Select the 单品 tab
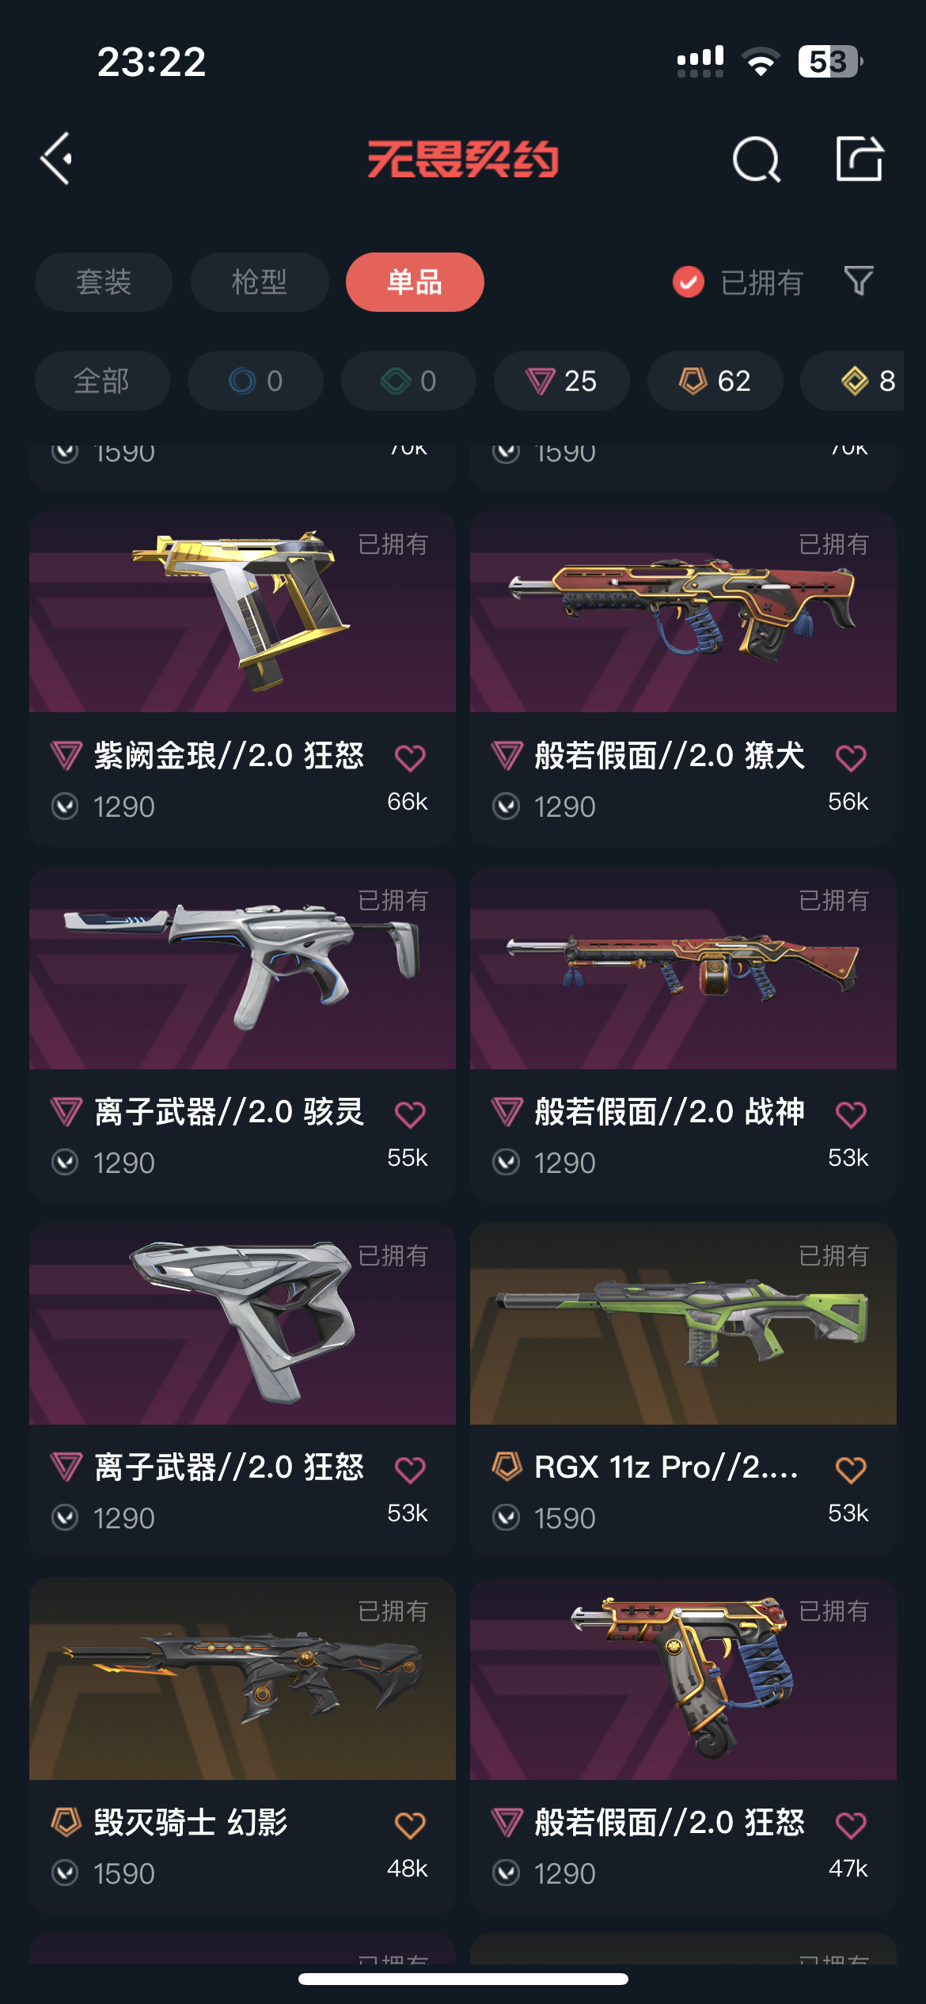Screen dimensions: 926x2004 click(415, 282)
